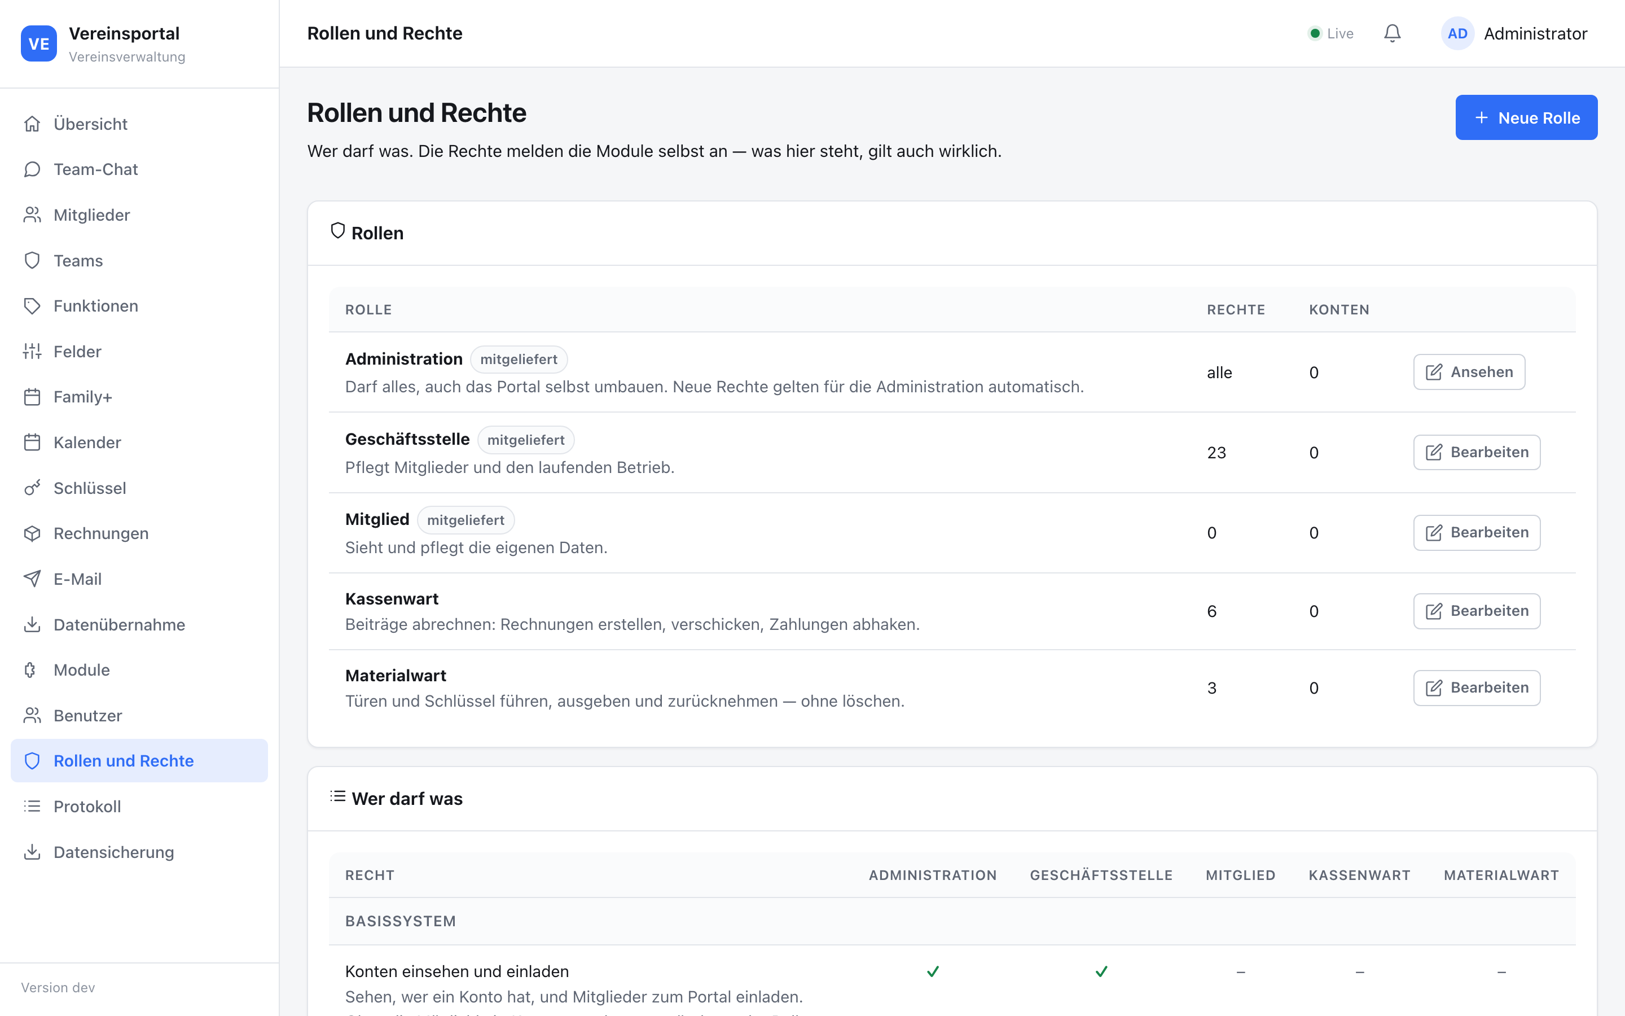This screenshot has width=1625, height=1016.
Task: Click the Administrator user name
Action: pyautogui.click(x=1536, y=34)
